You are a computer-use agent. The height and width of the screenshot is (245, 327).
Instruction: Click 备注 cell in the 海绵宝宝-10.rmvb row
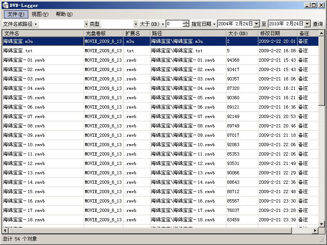click(x=308, y=145)
